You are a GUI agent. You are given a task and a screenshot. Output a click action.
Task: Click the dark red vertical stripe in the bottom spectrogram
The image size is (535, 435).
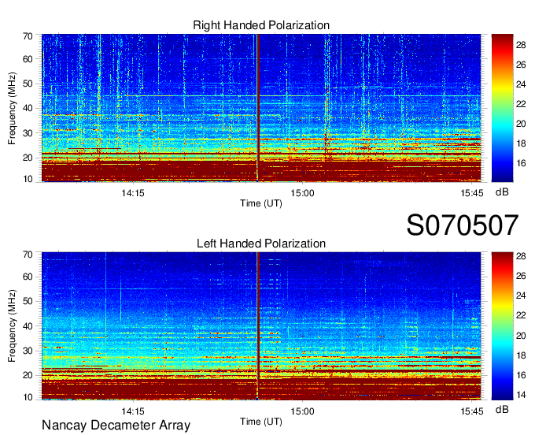[258, 326]
